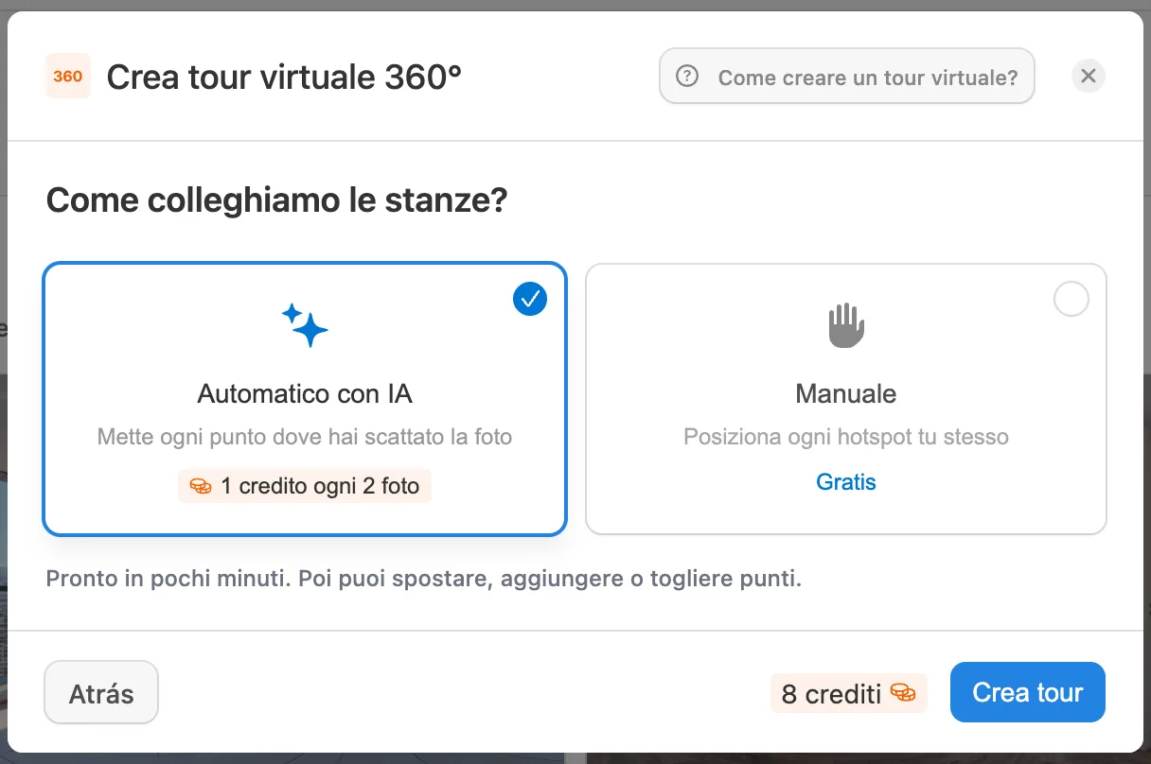This screenshot has height=764, width=1151.
Task: Click the 'Pronto in pochi minuti' note
Action: pos(424,579)
